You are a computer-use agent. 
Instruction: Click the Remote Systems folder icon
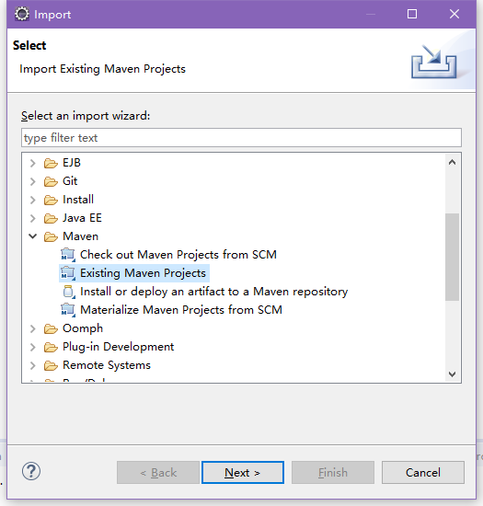pos(51,365)
